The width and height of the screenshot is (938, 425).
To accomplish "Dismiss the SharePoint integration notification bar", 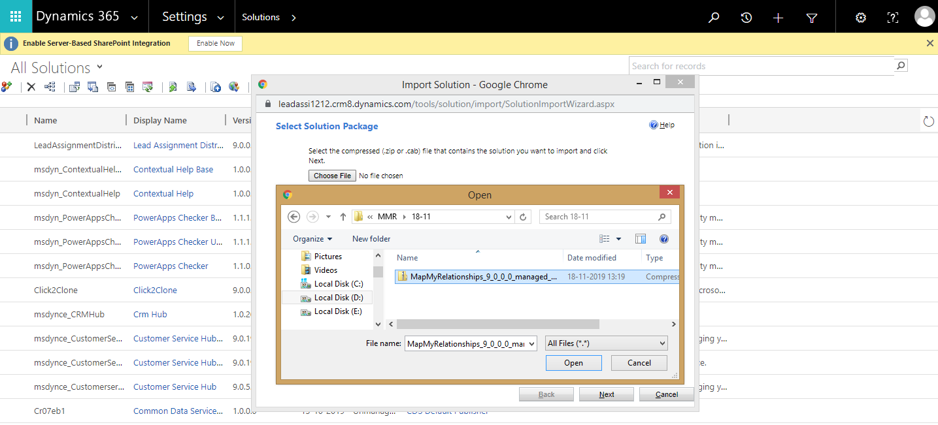I will 930,43.
